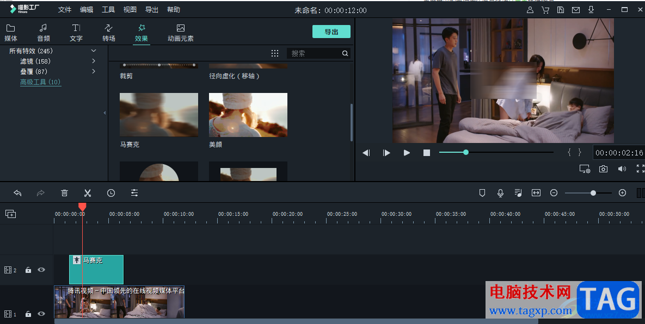This screenshot has width=645, height=324.
Task: Click the search magnifier icon
Action: click(345, 53)
